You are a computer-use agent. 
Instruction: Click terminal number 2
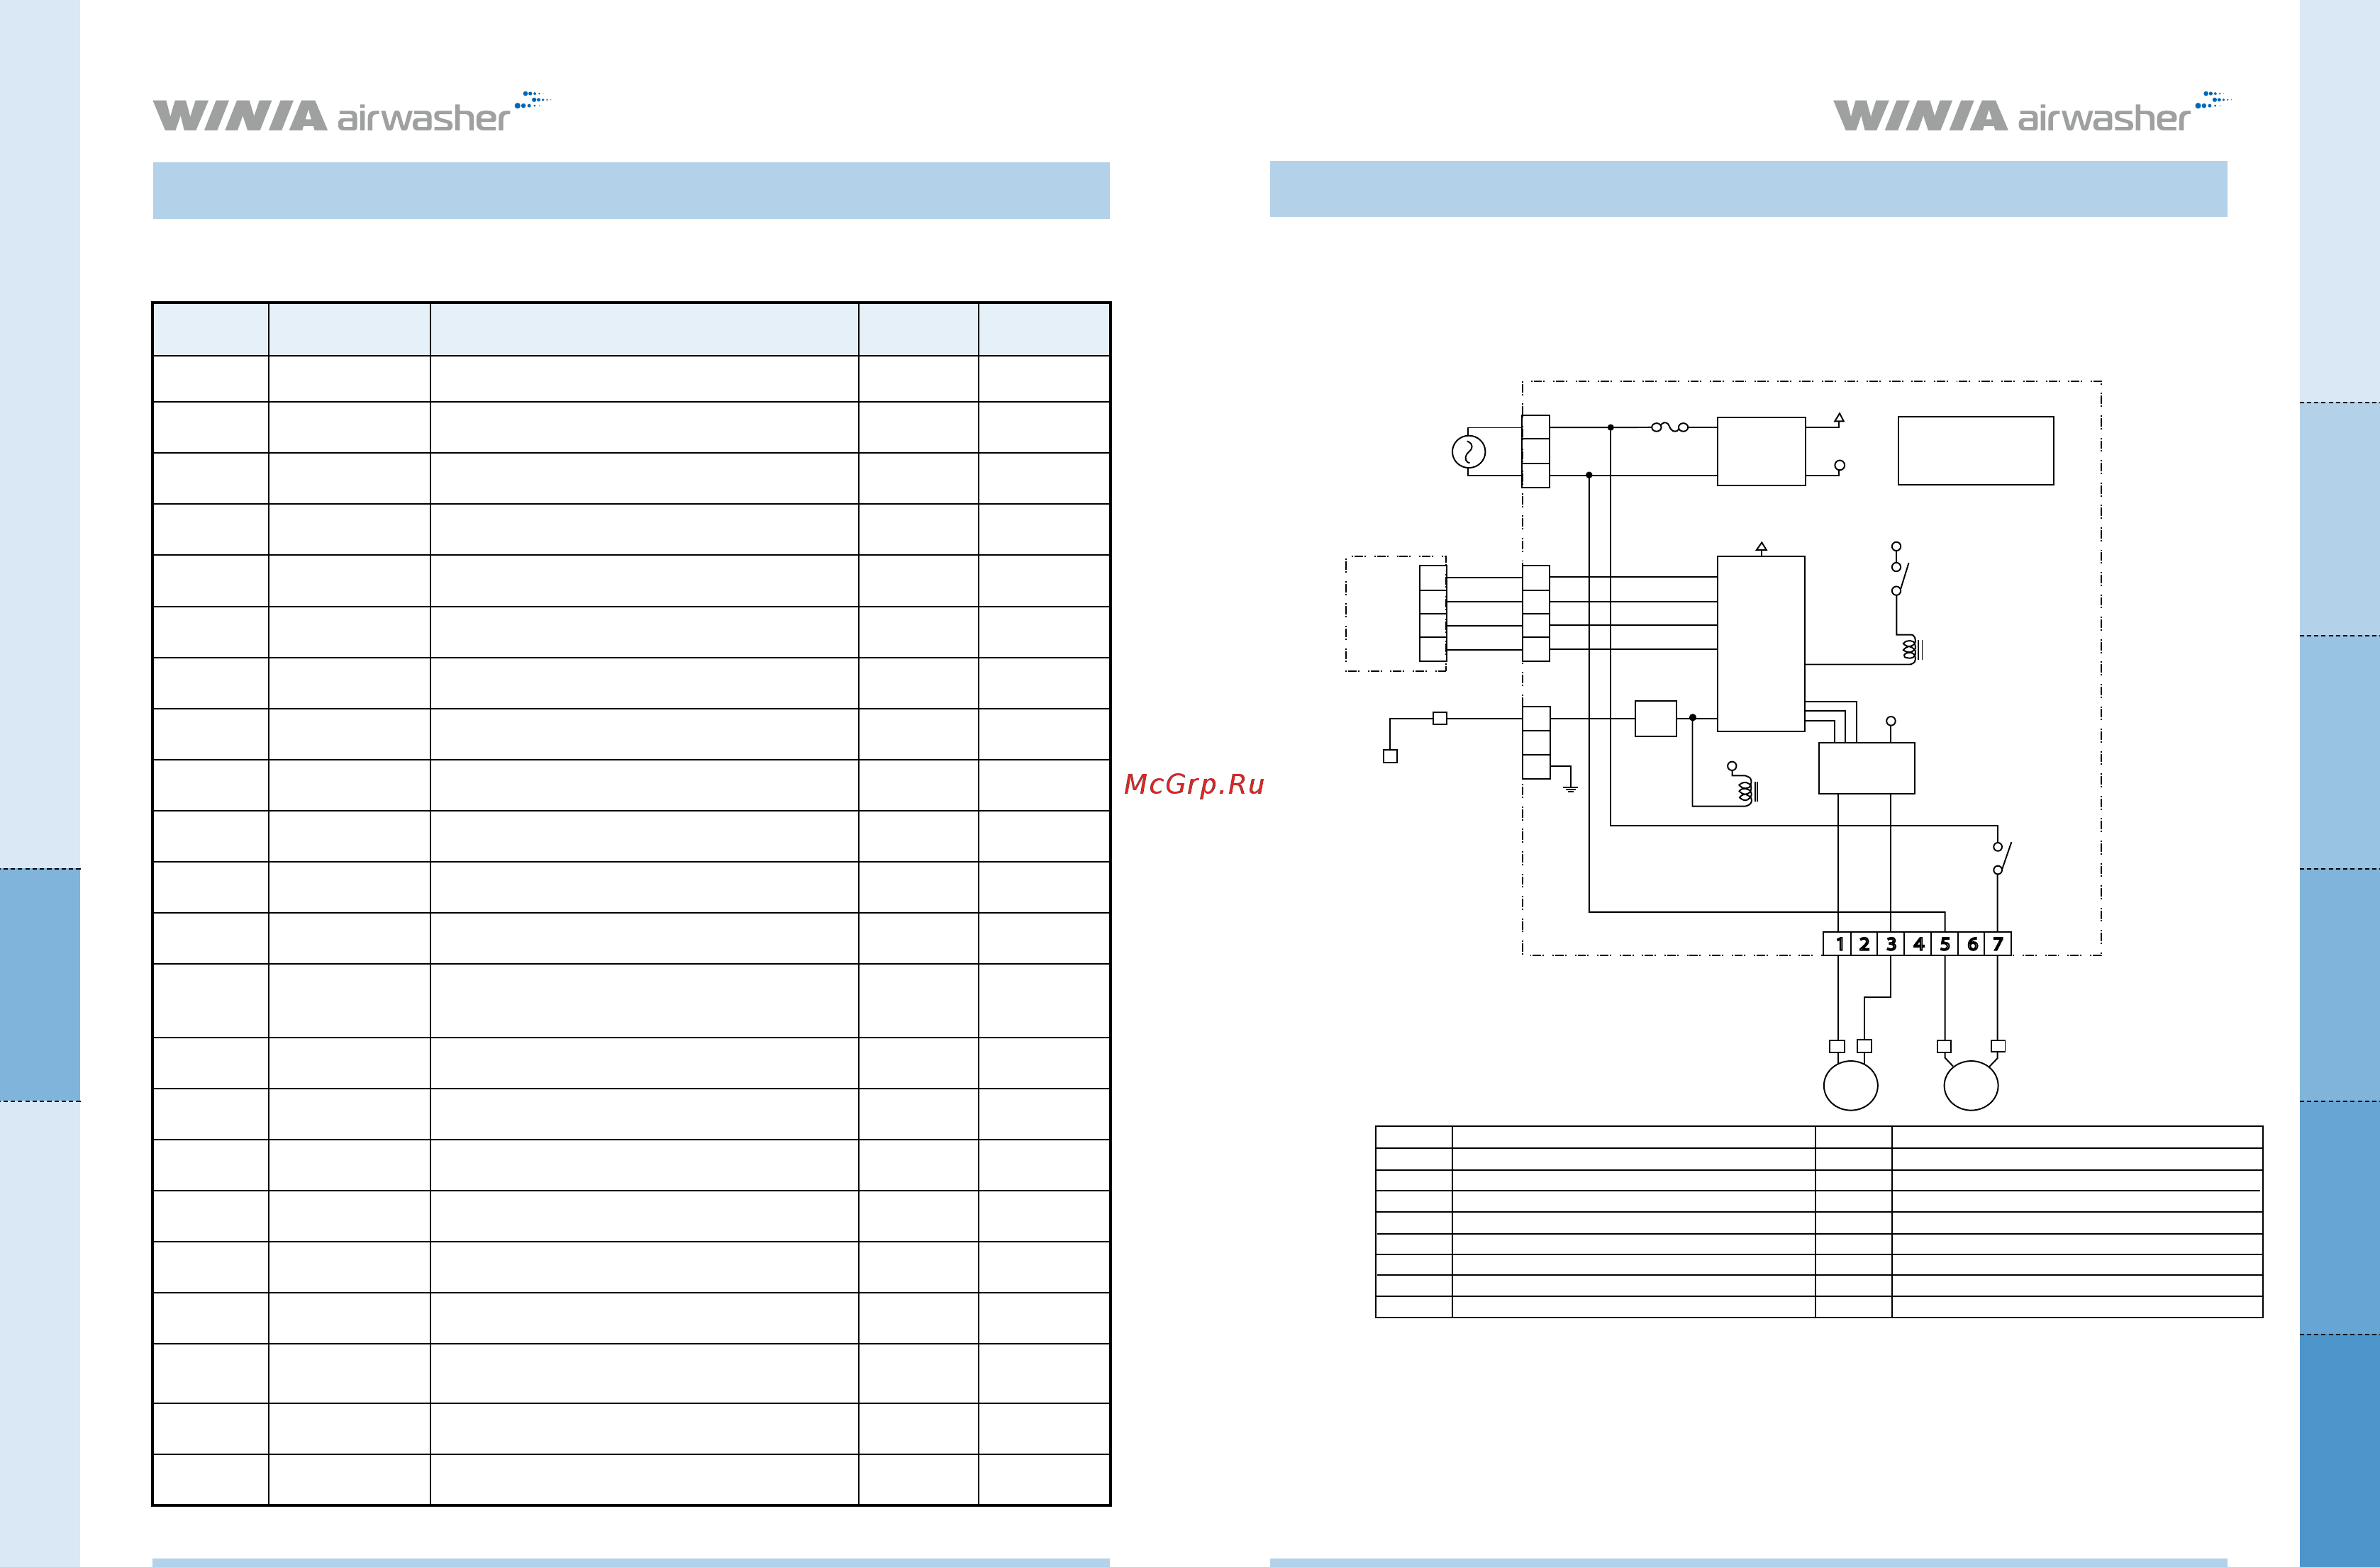[1864, 943]
